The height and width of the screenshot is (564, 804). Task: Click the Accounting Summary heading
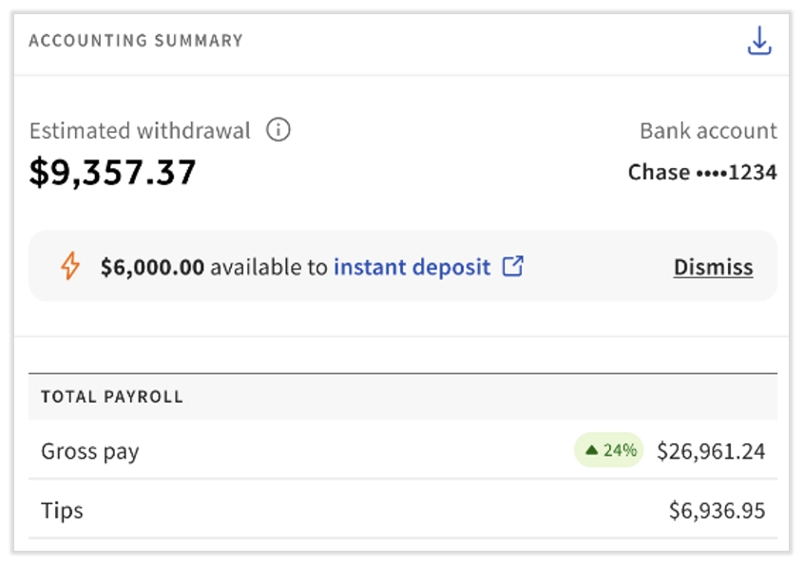136,41
